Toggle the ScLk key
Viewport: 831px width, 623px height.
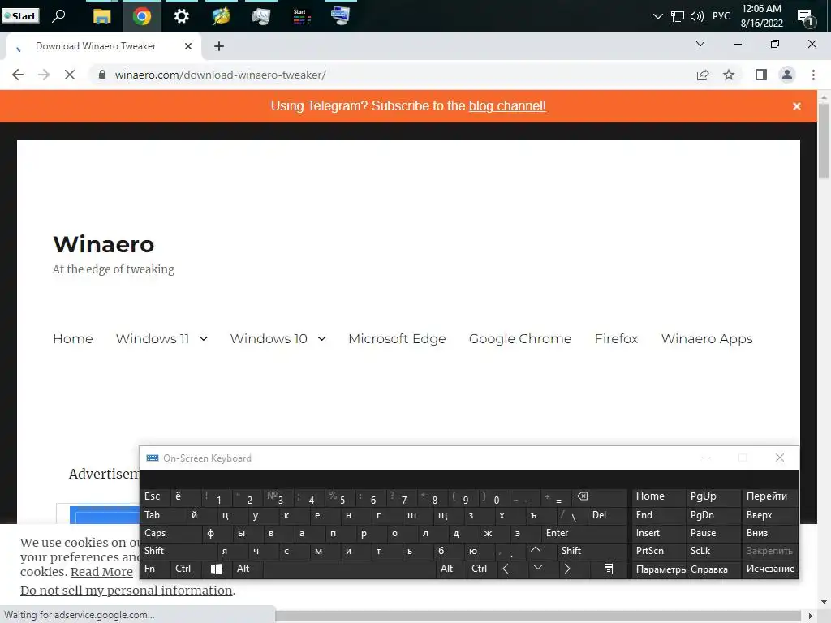[713, 551]
